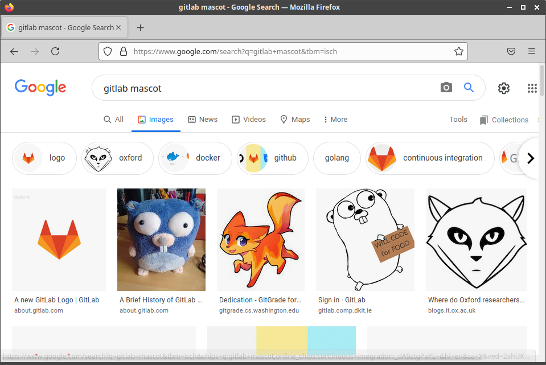
Task: Open the GitLab orange fox logo image
Action: coord(59,240)
